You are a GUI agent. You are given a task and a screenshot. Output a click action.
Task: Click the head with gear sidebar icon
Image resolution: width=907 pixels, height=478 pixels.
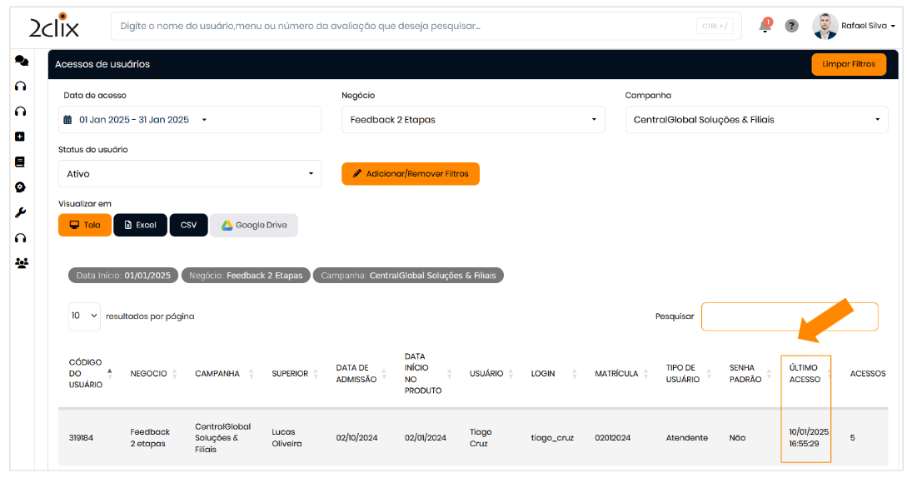(x=21, y=187)
